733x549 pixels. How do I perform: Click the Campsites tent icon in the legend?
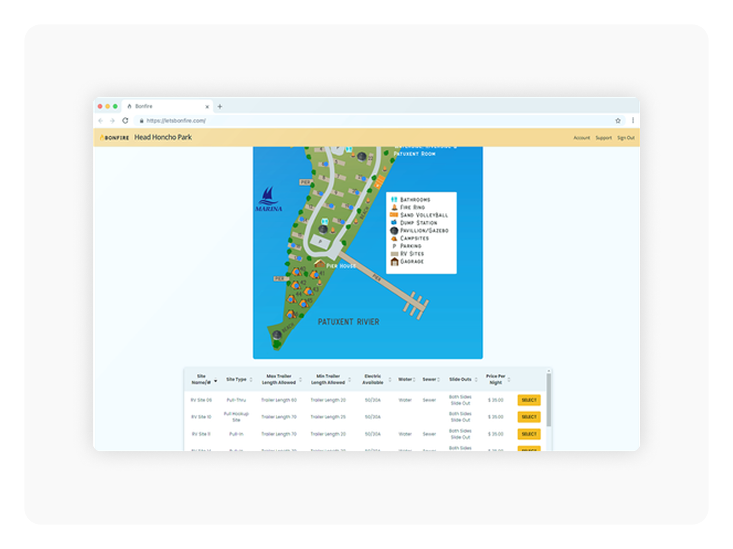(394, 238)
